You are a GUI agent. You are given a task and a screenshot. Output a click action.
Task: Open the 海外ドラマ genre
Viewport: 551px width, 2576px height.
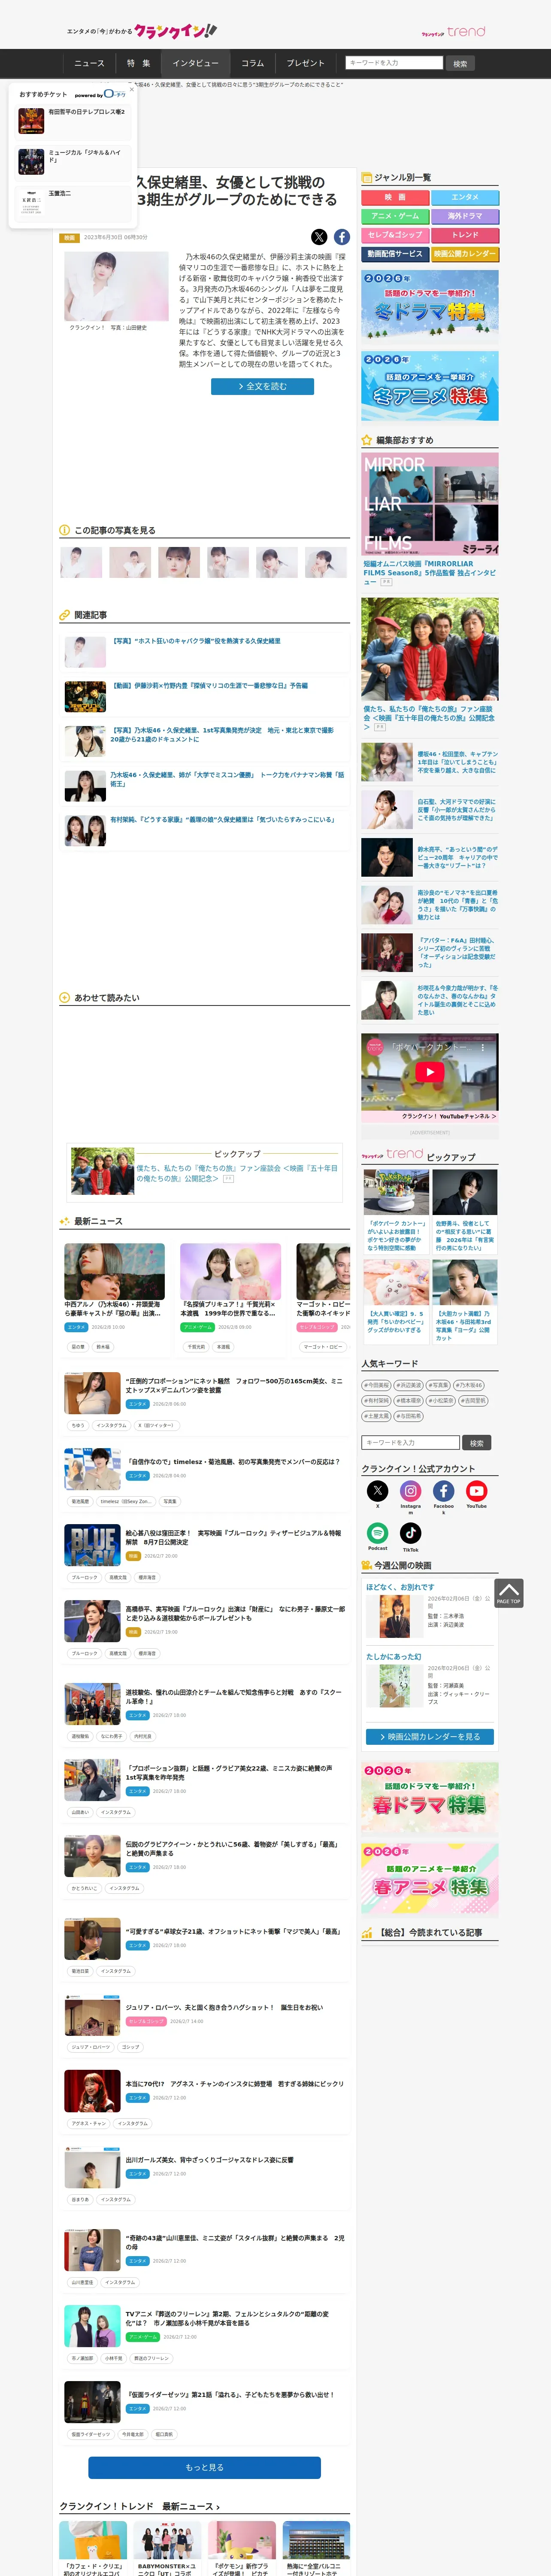465,216
